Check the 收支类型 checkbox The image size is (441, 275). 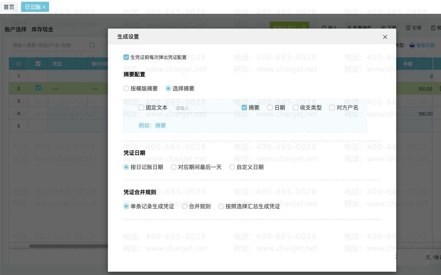click(x=296, y=108)
